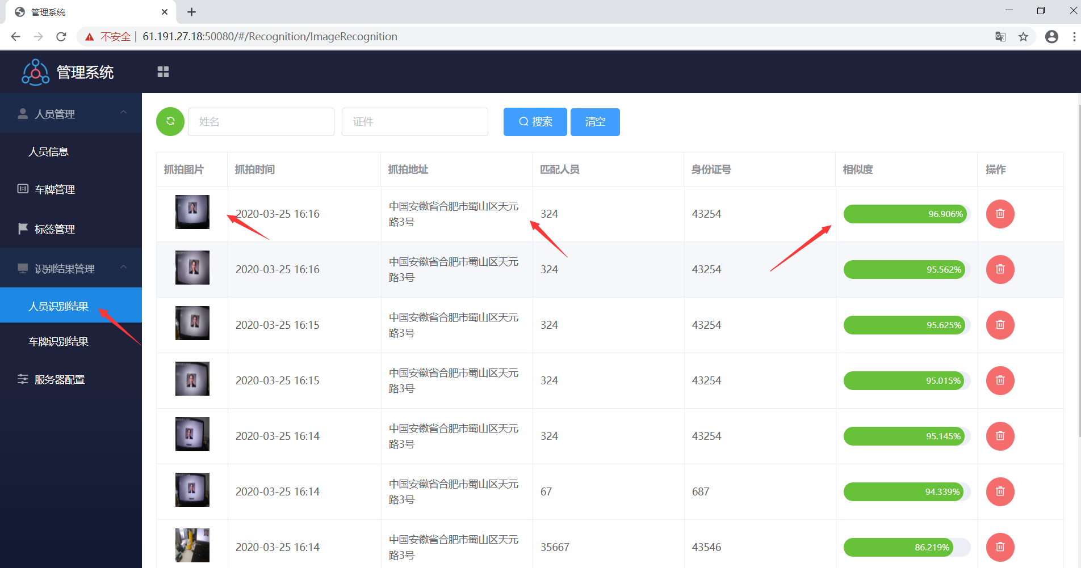The height and width of the screenshot is (568, 1081).
Task: Delete the record with 94.339% similarity
Action: 1000,491
